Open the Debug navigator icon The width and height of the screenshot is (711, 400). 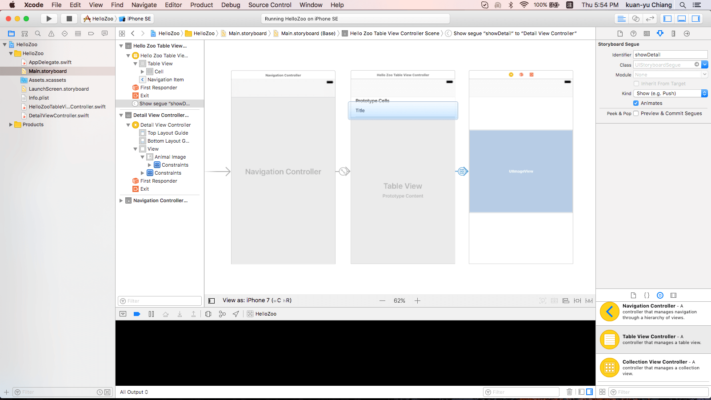pos(78,33)
